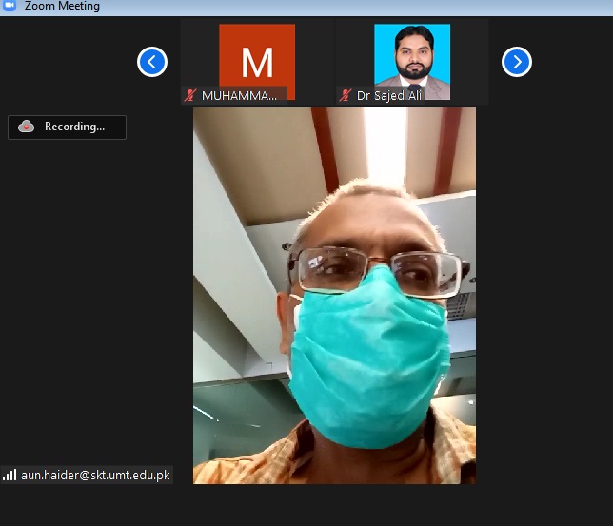
Task: Click the cloud recording icon
Action: pos(27,127)
